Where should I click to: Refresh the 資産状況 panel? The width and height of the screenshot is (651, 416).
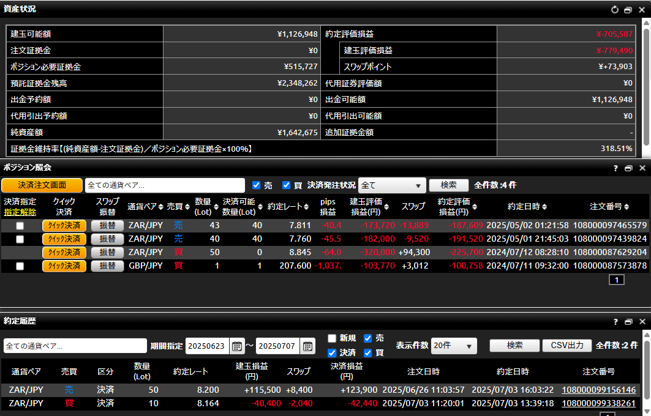click(x=615, y=10)
